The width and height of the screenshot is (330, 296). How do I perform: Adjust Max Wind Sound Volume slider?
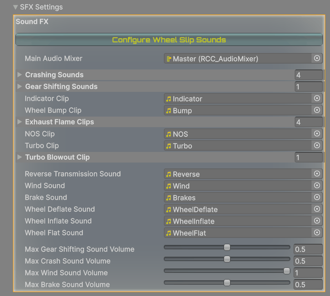click(227, 271)
